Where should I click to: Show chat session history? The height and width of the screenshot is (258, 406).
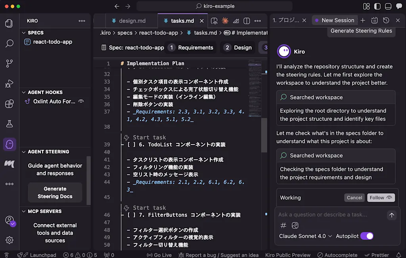point(386,20)
